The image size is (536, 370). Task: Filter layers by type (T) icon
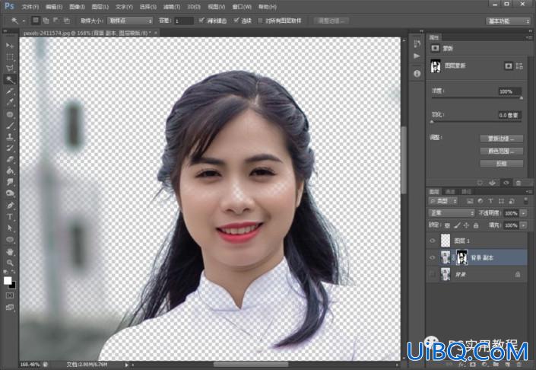[490, 201]
